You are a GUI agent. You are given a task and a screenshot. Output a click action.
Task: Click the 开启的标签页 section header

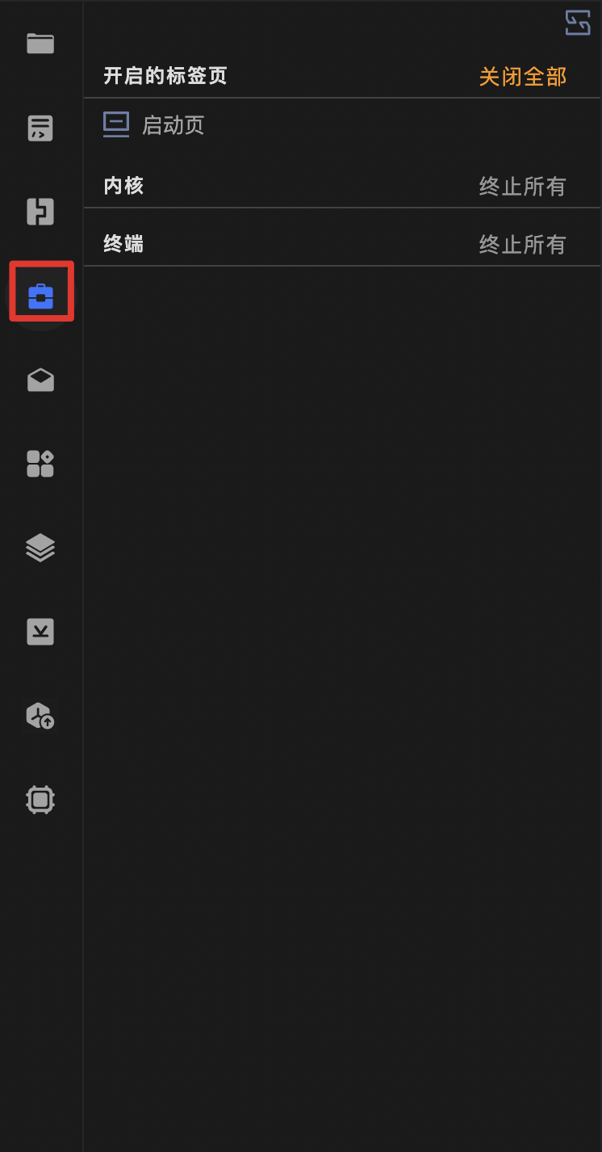click(165, 76)
